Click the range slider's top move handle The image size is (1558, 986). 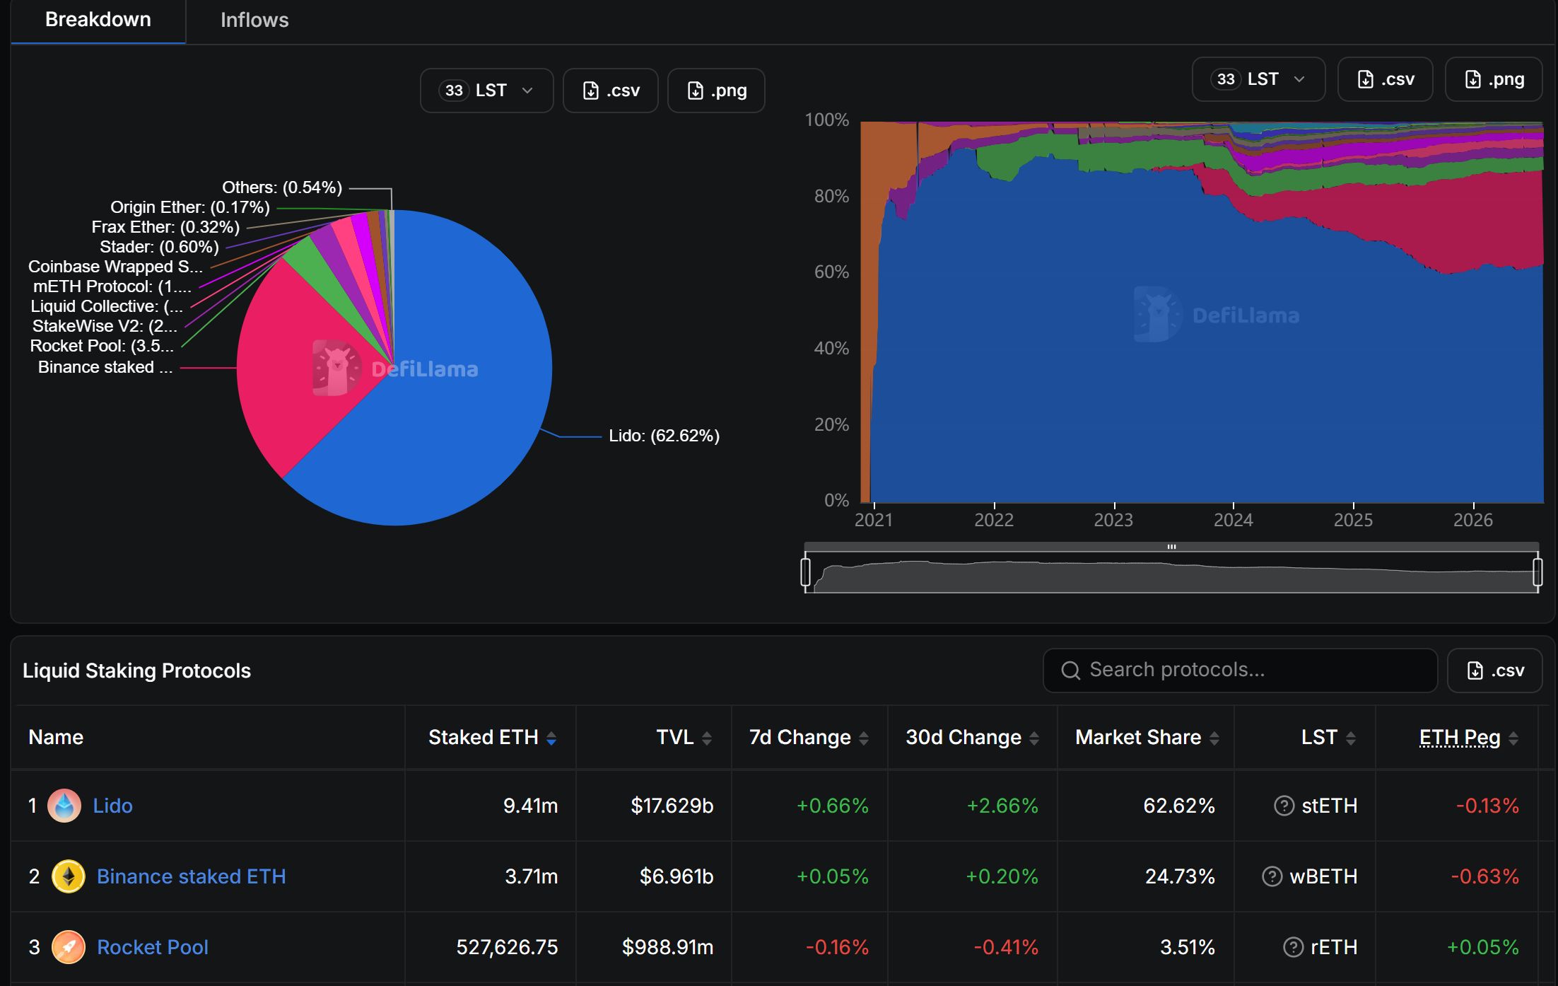[x=1171, y=547]
